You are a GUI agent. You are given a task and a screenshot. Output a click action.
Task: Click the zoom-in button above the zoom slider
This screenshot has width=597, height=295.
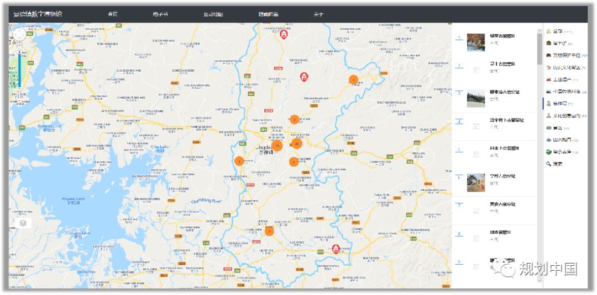click(19, 45)
